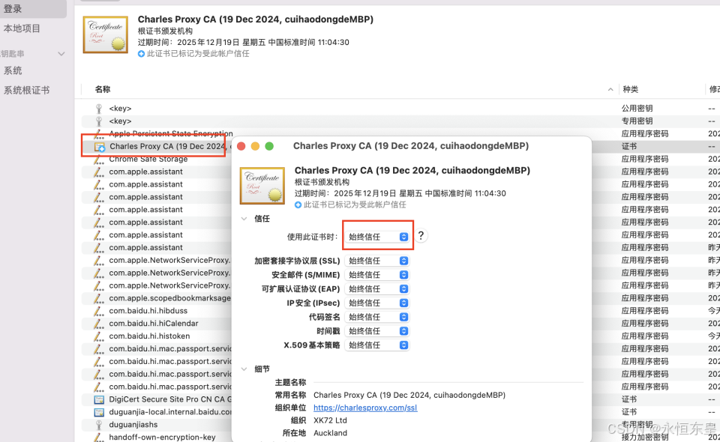The height and width of the screenshot is (442, 720).
Task: Open the EAP trust setting dropdown
Action: click(x=376, y=289)
